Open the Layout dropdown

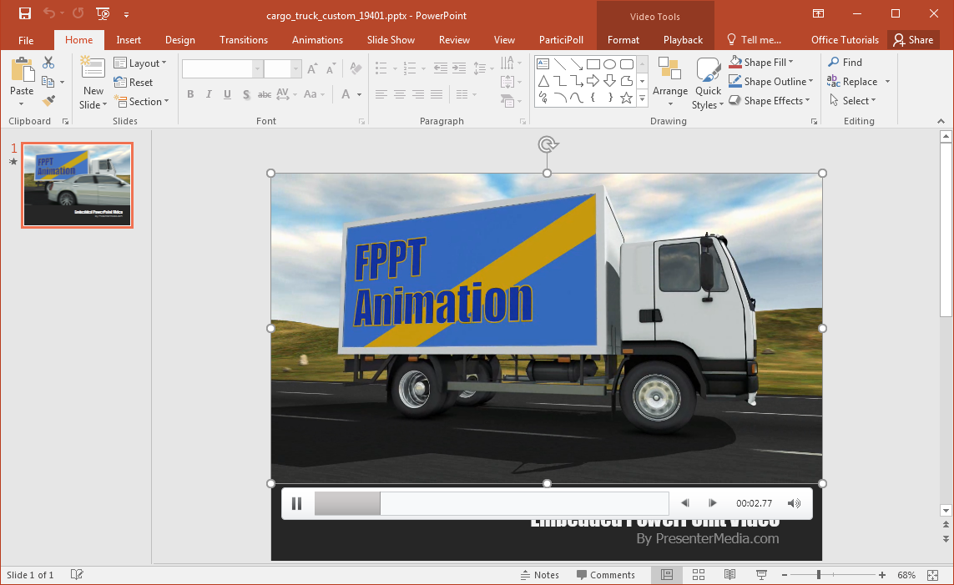point(141,63)
